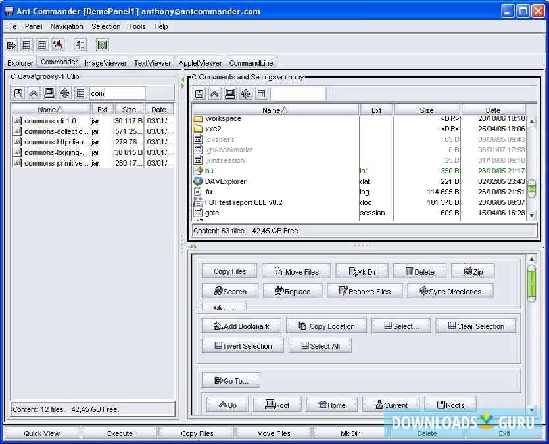This screenshot has height=444, width=549.
Task: Click the Replace button
Action: tap(293, 291)
